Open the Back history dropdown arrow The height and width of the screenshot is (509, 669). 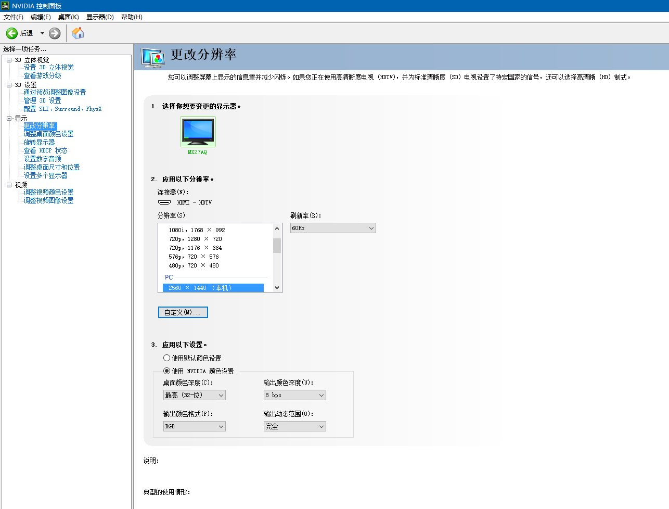(42, 33)
